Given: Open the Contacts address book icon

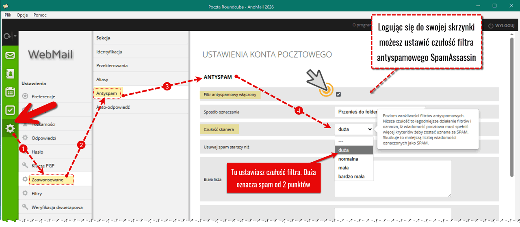Looking at the screenshot, I should 10,73.
